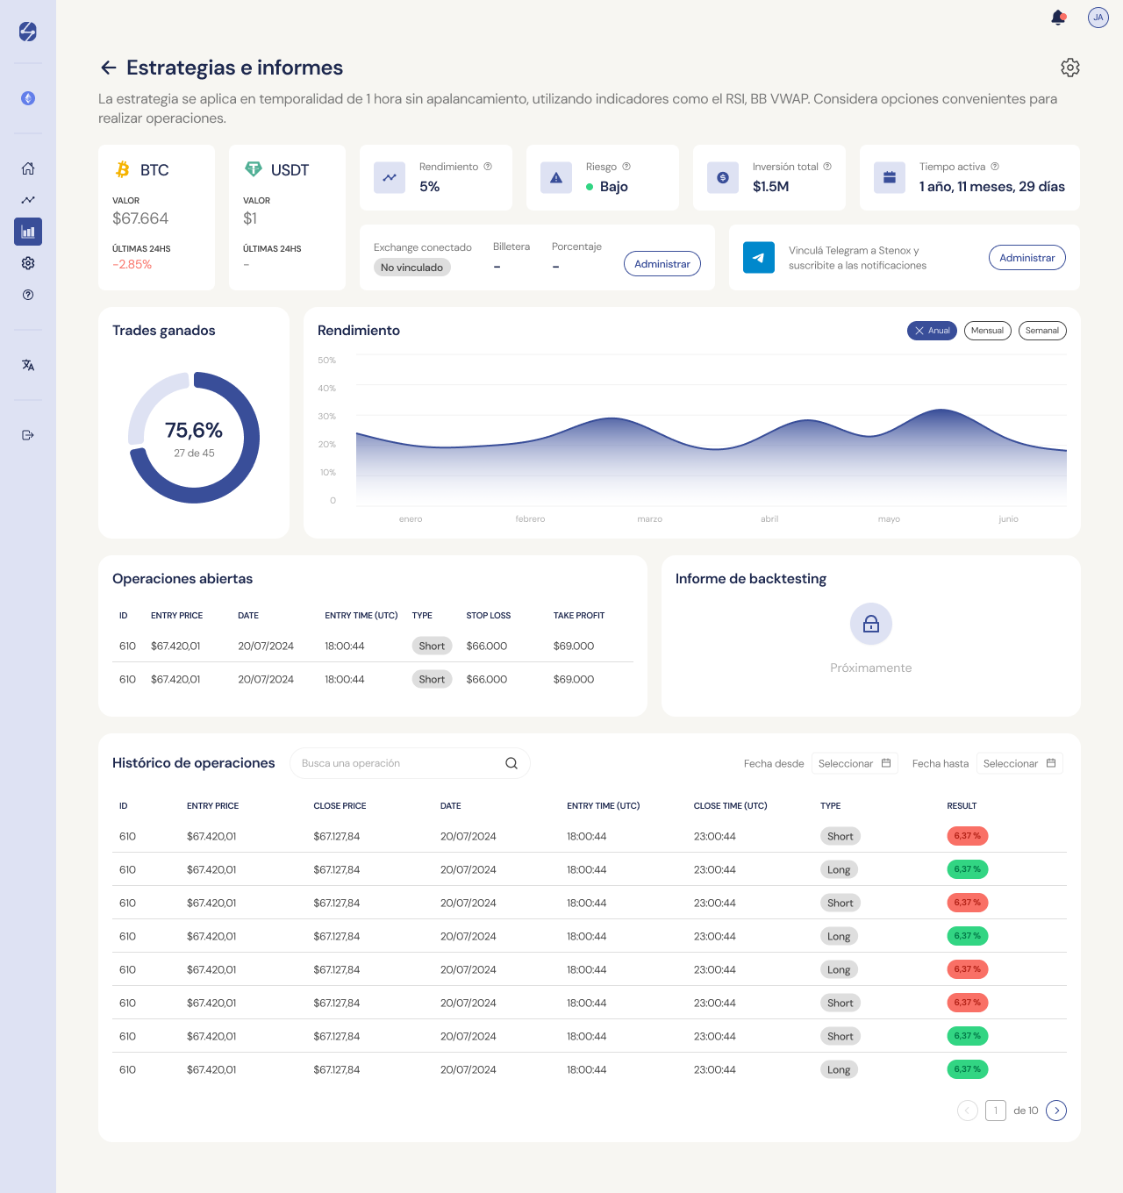Click the 1 año, 11 meses, 29 días value
The width and height of the screenshot is (1123, 1193).
(x=992, y=187)
